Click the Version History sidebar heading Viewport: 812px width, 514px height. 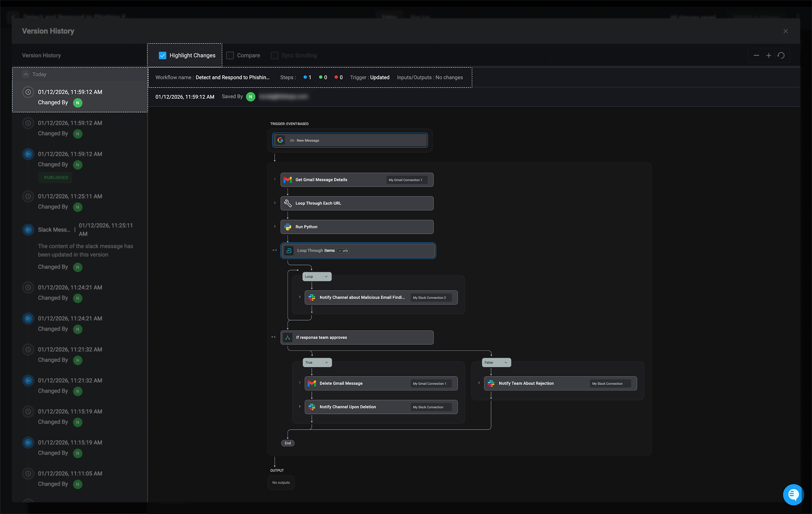41,55
